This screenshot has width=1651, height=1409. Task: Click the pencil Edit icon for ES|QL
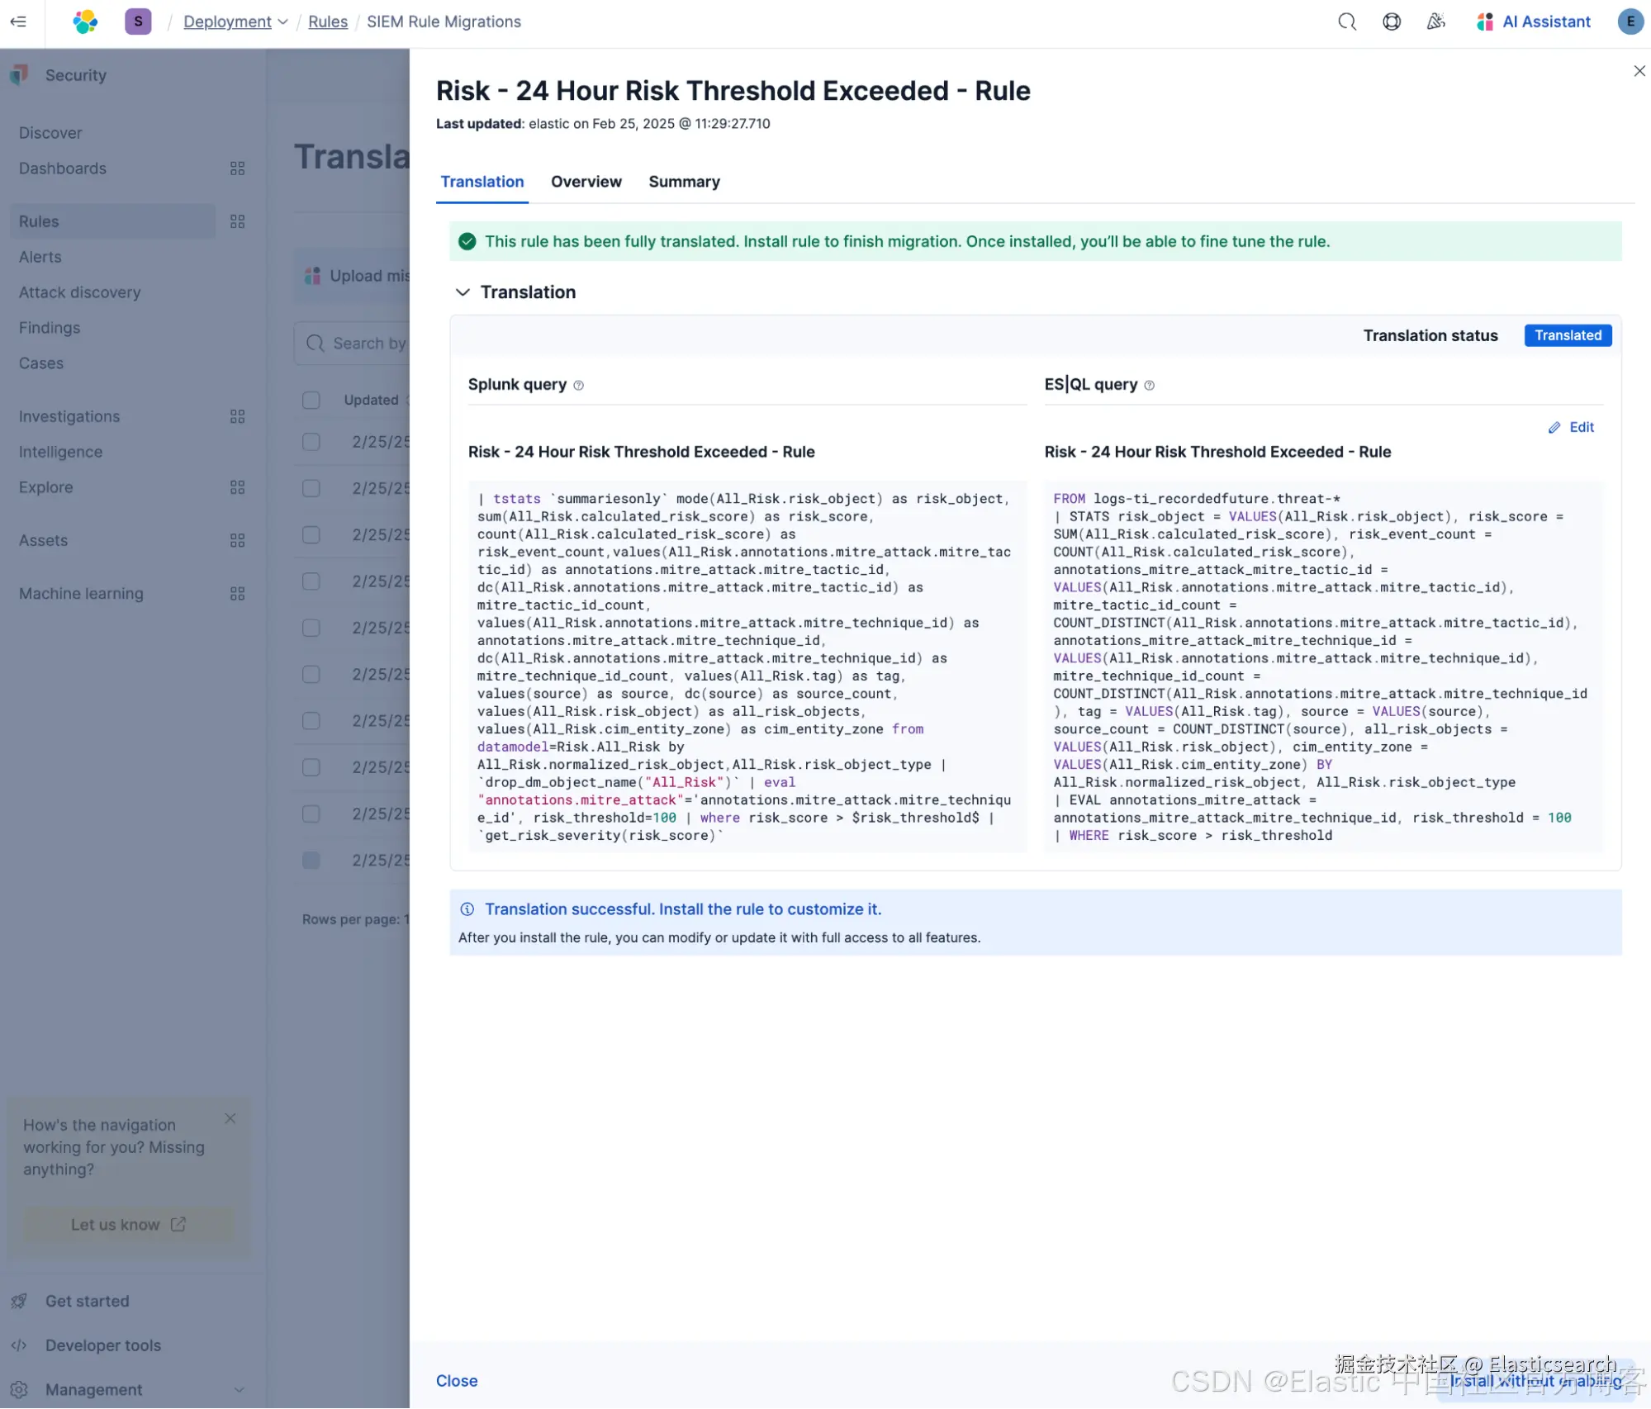1554,427
